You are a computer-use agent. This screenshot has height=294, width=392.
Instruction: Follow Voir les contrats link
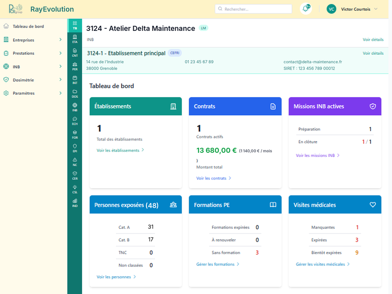214,178
